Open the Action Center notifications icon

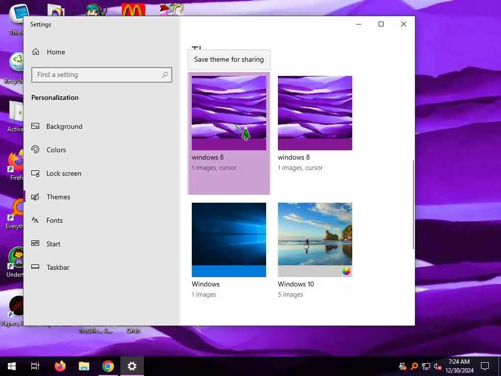[x=485, y=366]
